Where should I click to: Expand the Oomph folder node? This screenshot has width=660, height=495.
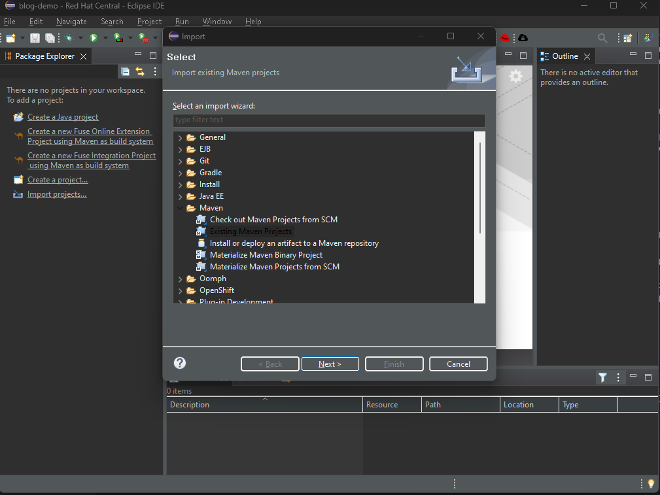click(180, 279)
